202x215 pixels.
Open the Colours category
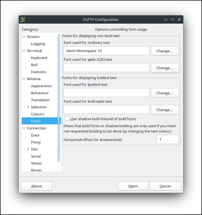pyautogui.click(x=37, y=114)
